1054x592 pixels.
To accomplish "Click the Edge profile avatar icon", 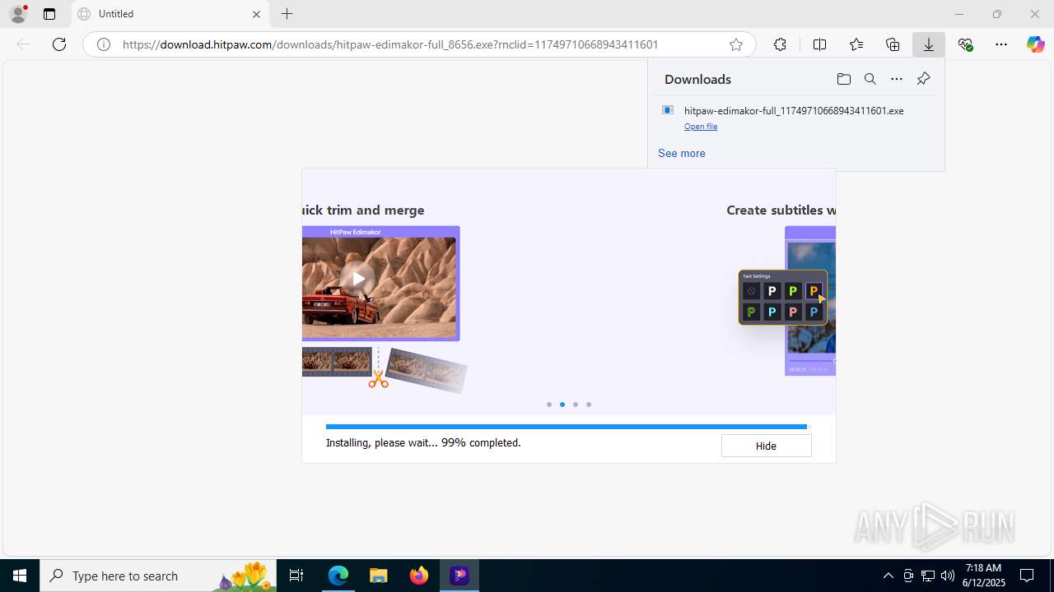I will (18, 14).
